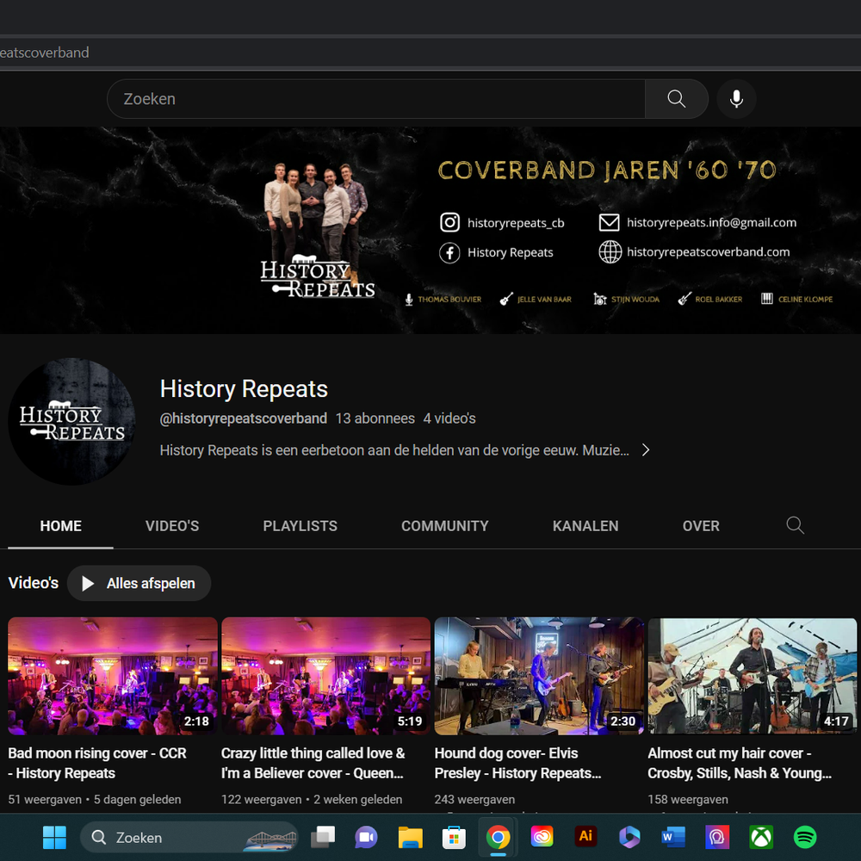Open Task View on the taskbar
This screenshot has height=861, width=861.
click(x=322, y=838)
